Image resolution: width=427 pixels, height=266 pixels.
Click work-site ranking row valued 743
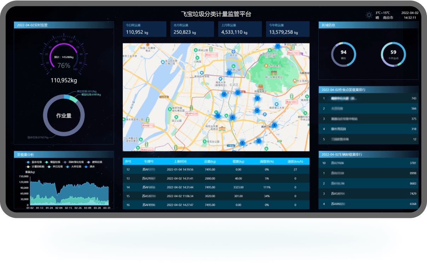tap(368, 98)
